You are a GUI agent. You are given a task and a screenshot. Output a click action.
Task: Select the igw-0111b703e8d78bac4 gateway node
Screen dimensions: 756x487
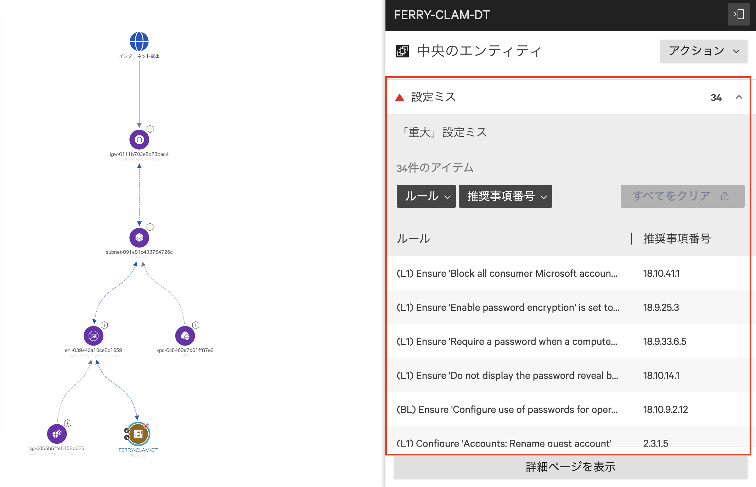click(139, 140)
